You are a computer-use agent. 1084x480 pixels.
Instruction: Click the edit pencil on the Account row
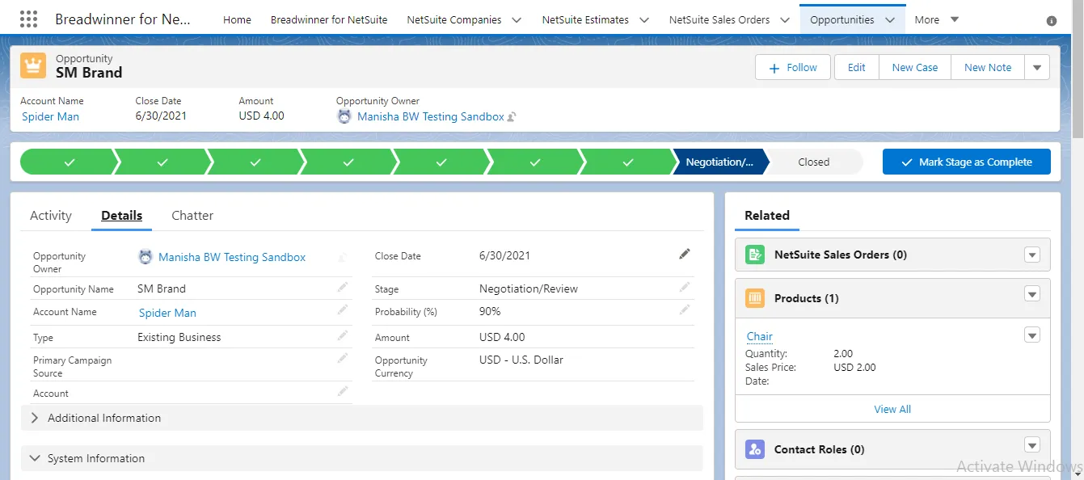pyautogui.click(x=343, y=391)
